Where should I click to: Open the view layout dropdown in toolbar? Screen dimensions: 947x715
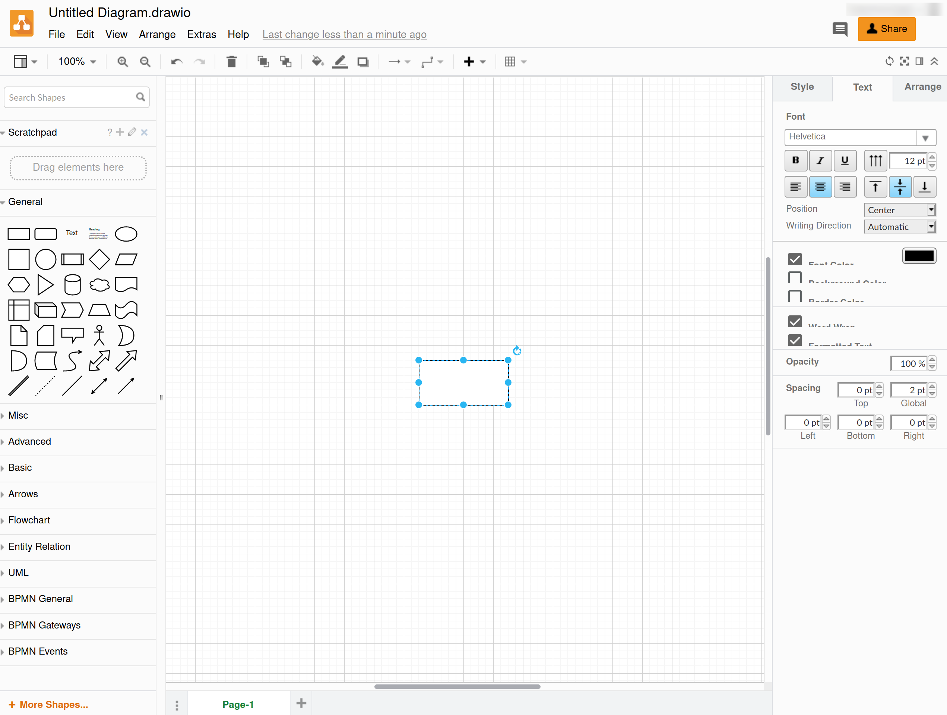click(x=25, y=62)
